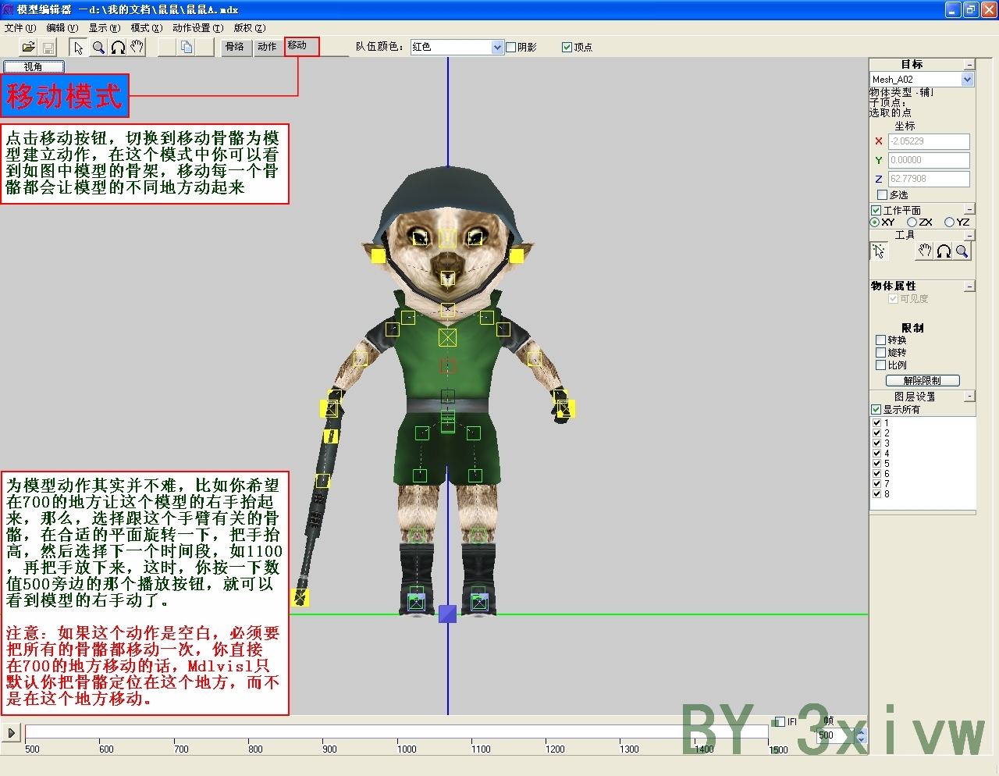Toggle the IFI checkbox near frame field
This screenshot has width=999, height=776.
pyautogui.click(x=779, y=722)
